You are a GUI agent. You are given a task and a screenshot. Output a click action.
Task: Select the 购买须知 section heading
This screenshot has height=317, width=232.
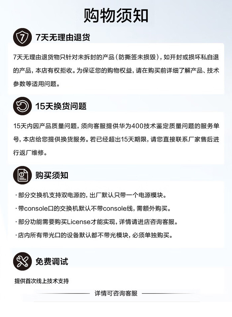[x=52, y=175]
